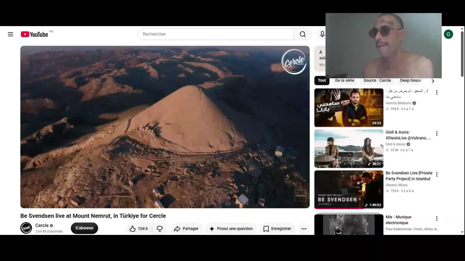Viewport: 465px width, 261px height.
Task: Open options menu for Hamza Belloumi video
Action: click(x=437, y=92)
